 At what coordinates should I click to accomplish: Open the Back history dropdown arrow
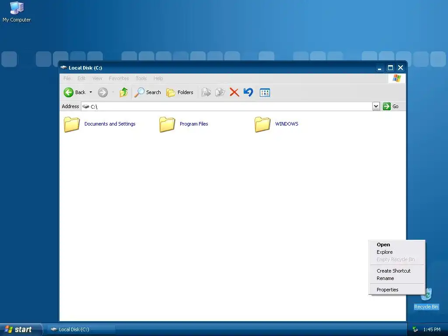tap(91, 92)
